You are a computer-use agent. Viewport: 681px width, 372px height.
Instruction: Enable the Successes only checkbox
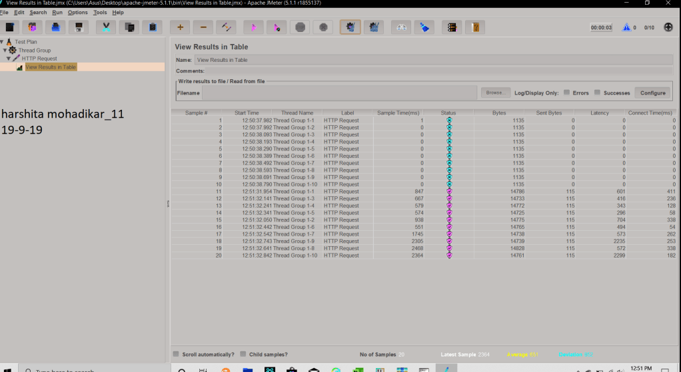[598, 93]
